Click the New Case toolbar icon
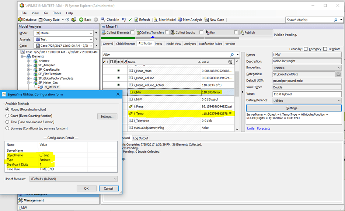Screen dimensions: 345x211 click(x=207, y=20)
